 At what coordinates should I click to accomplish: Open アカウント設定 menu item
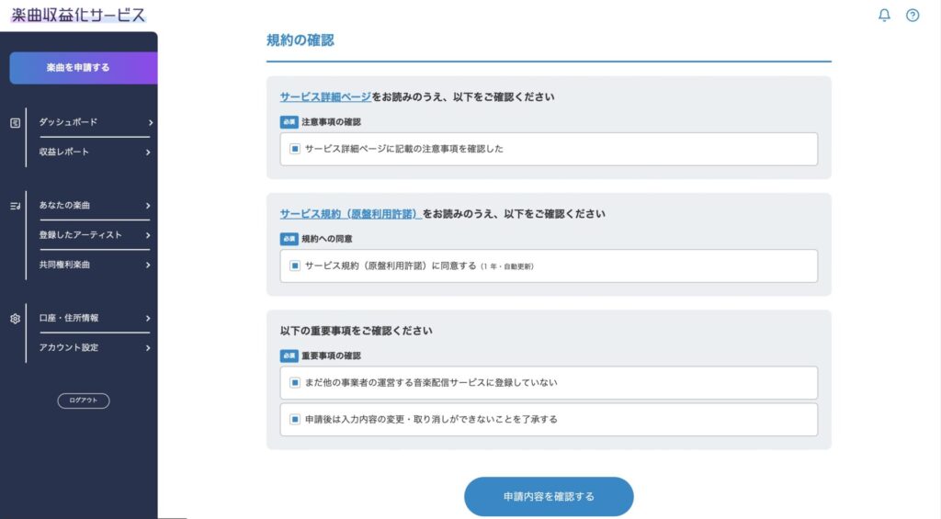68,347
